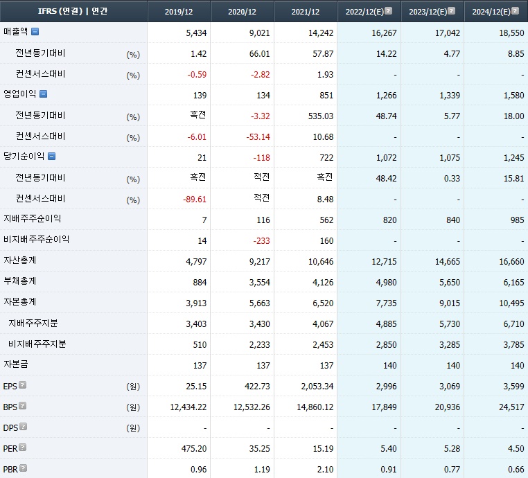Click the 부채총계 row label
528x478 pixels.
click(x=20, y=281)
